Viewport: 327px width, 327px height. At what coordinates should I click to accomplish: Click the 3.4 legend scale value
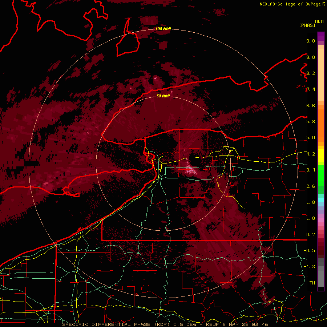[x=311, y=170]
